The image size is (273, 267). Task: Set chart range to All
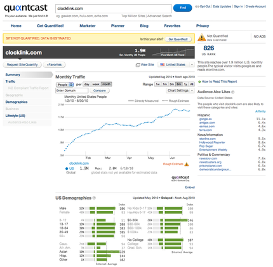pyautogui.click(x=192, y=85)
